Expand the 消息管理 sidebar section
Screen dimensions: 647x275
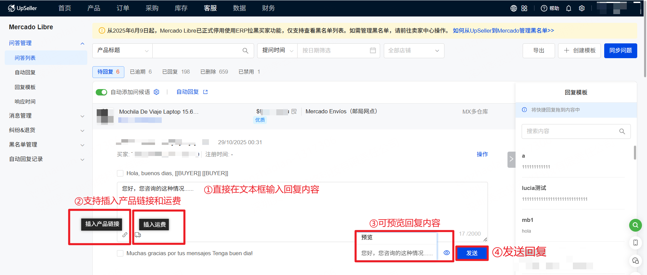[x=46, y=116]
